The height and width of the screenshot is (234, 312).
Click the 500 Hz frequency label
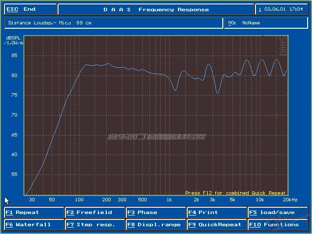[142, 200]
